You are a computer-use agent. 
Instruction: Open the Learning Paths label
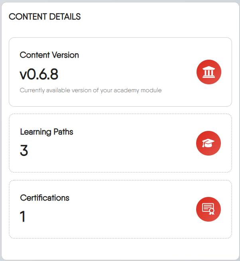47,132
